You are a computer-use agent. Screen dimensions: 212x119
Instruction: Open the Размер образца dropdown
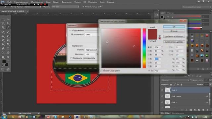coord(33,7)
